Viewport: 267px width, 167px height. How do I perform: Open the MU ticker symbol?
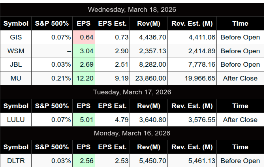click(16, 78)
